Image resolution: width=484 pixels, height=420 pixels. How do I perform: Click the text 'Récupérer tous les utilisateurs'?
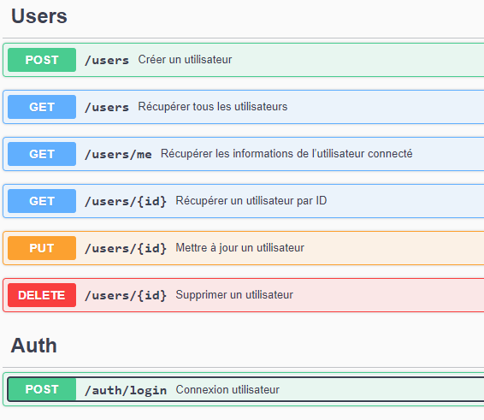213,107
